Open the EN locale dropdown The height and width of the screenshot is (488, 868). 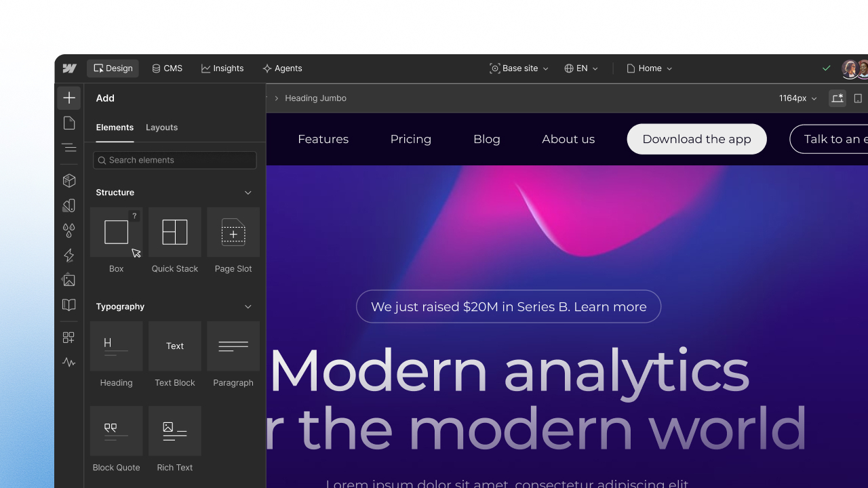pyautogui.click(x=581, y=68)
